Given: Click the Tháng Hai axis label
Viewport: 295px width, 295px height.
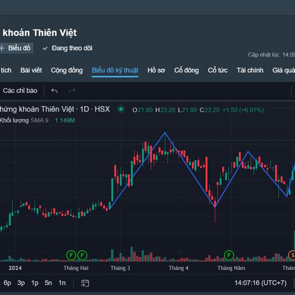Looking at the screenshot, I should click(76, 268).
